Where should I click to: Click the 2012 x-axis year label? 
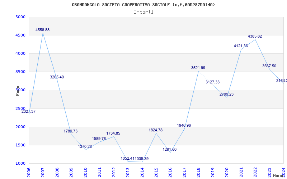coord(114,172)
